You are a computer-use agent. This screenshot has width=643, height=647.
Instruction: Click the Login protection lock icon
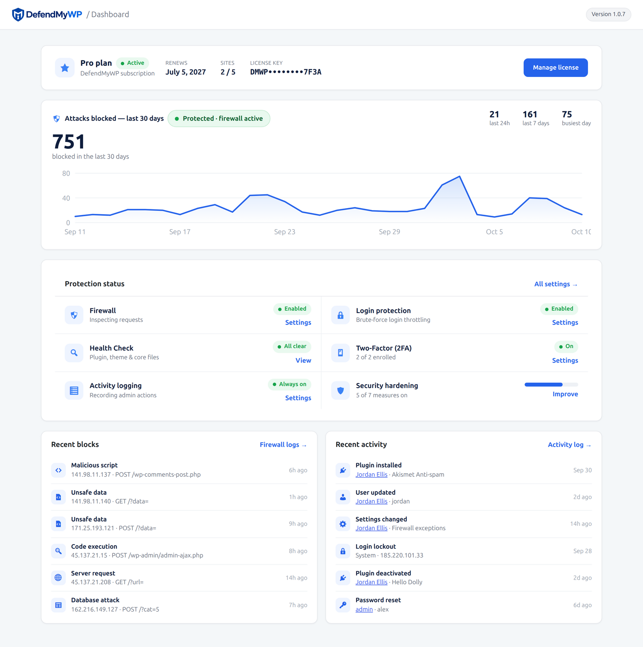coord(340,315)
